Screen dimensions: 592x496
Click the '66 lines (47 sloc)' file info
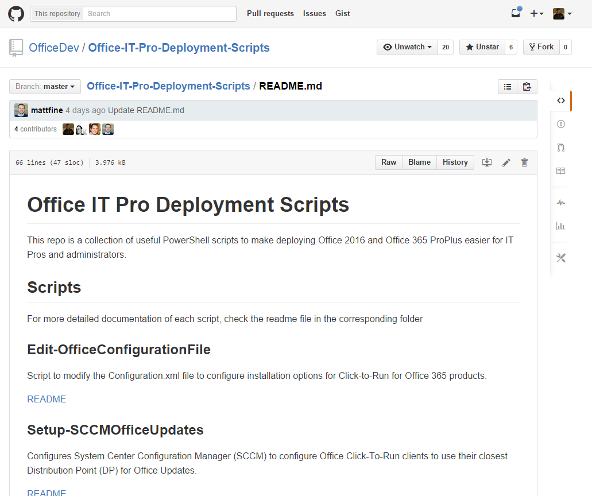tap(49, 162)
